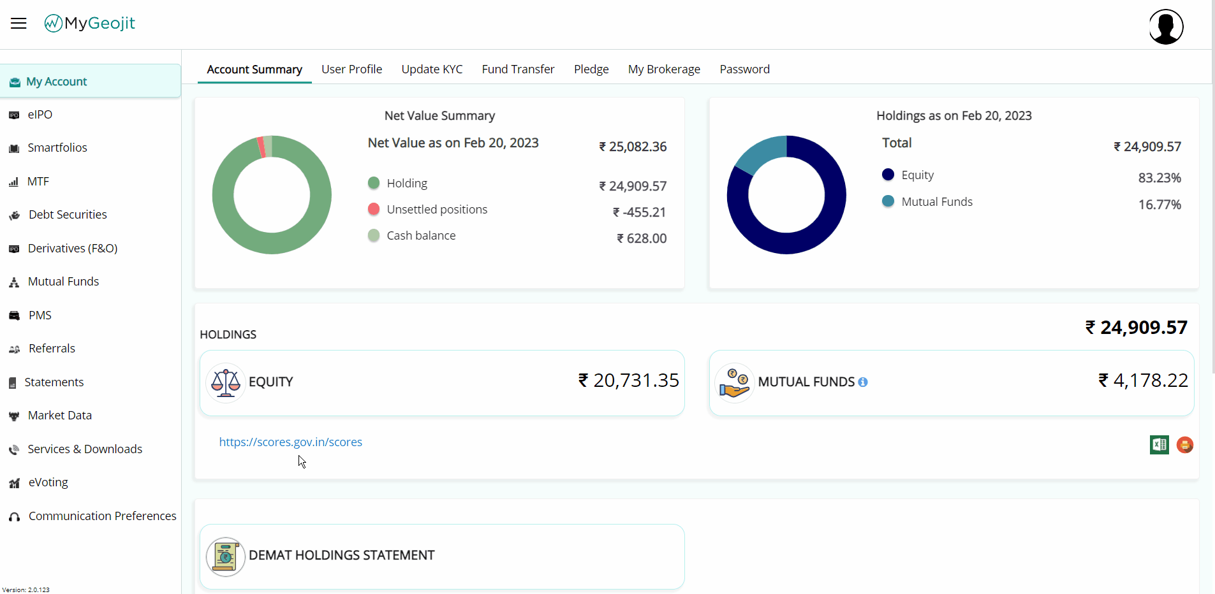Click the MyGeojit logo
The height and width of the screenshot is (594, 1215).
[x=89, y=23]
